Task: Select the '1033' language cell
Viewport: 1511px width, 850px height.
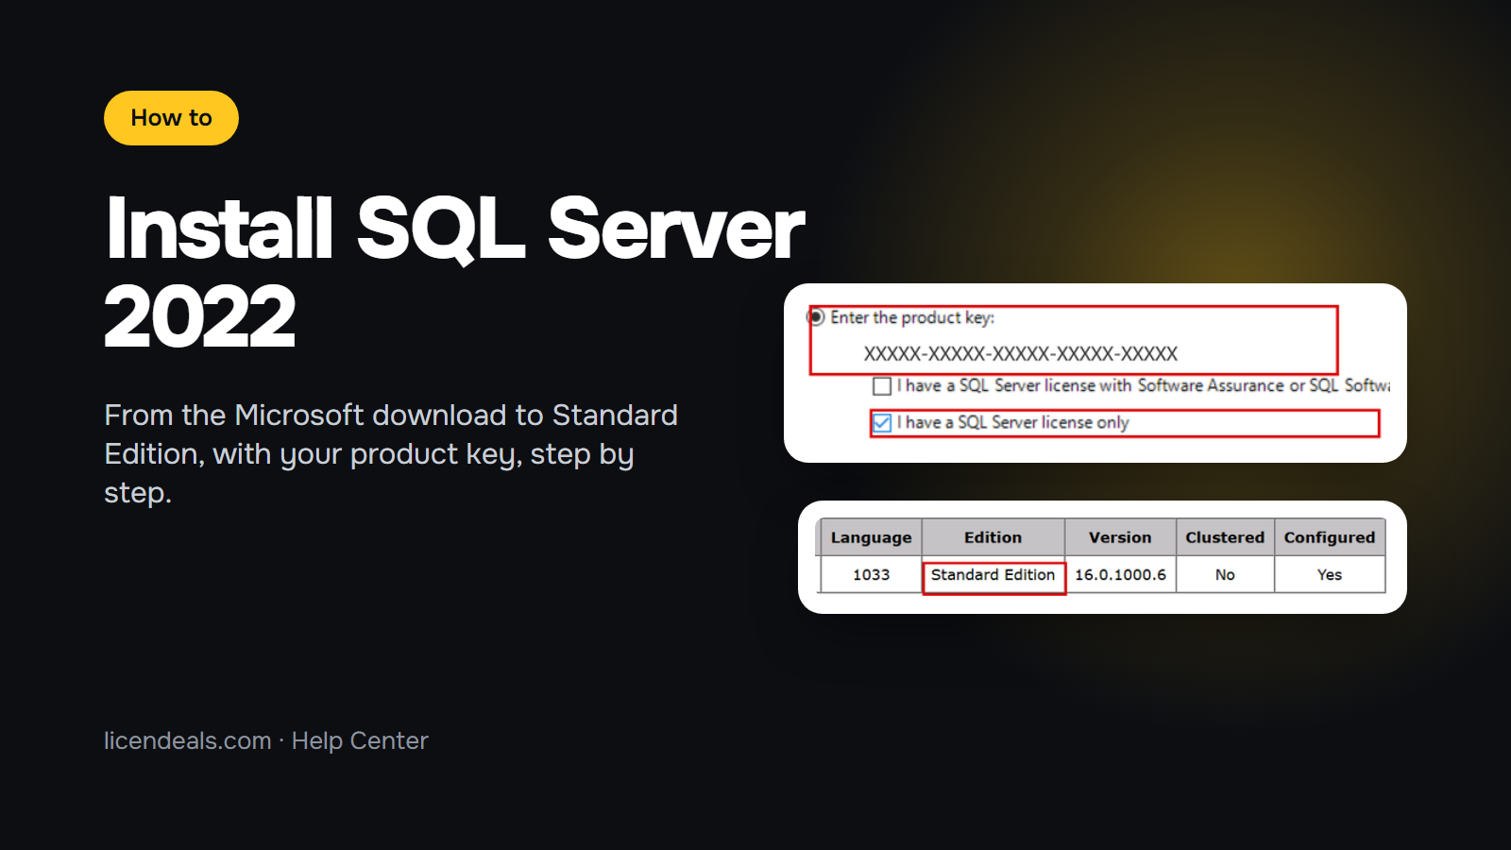Action: pyautogui.click(x=871, y=574)
